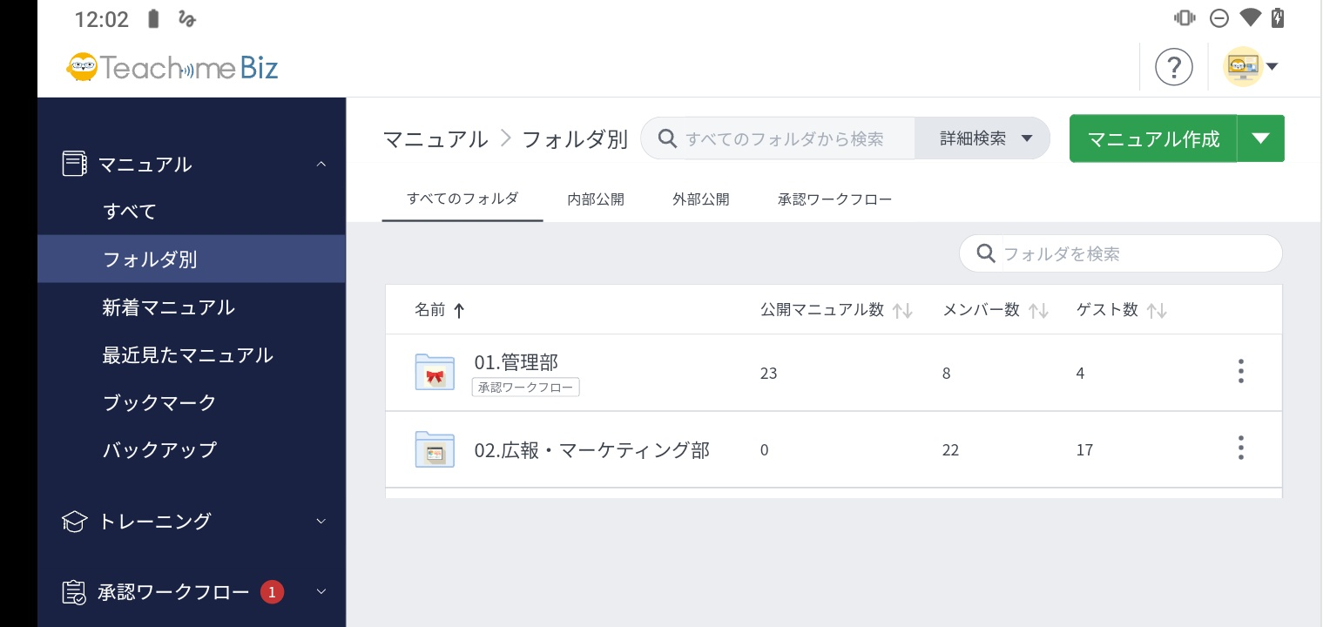
Task: Click the フォルダを検索 search field
Action: (x=1132, y=253)
